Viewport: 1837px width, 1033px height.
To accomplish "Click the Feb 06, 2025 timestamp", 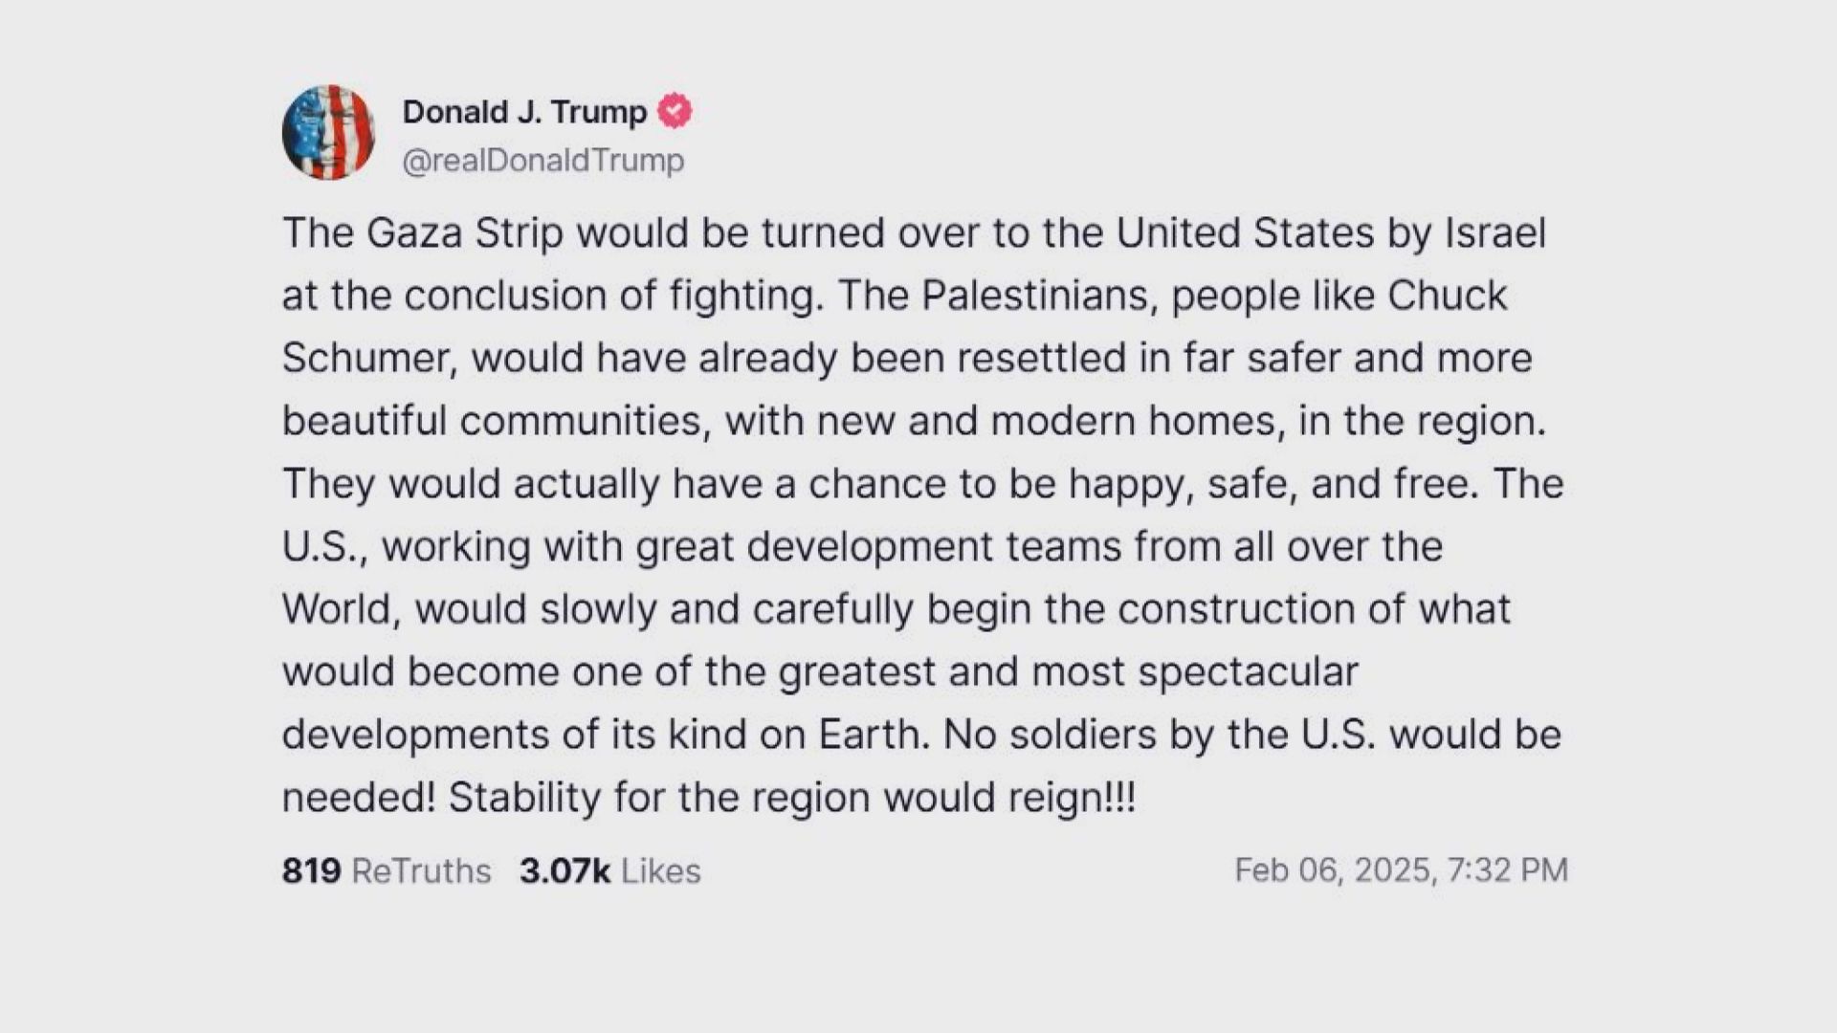I will coord(1401,869).
